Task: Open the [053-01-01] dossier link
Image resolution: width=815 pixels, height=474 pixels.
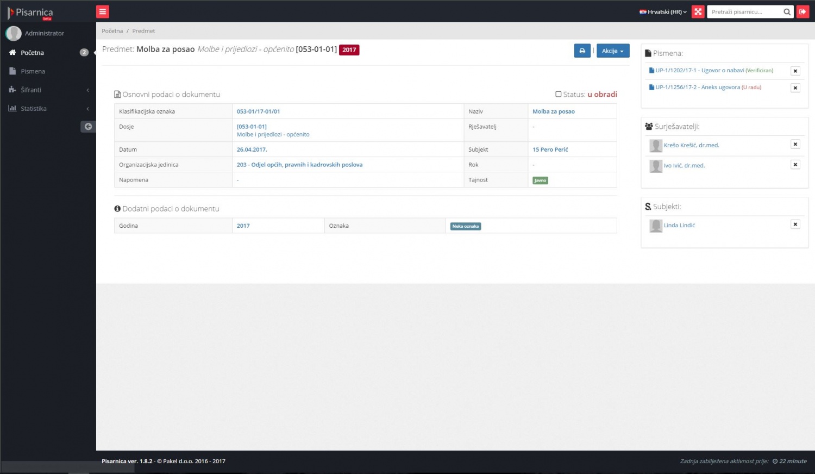Action: (x=252, y=127)
